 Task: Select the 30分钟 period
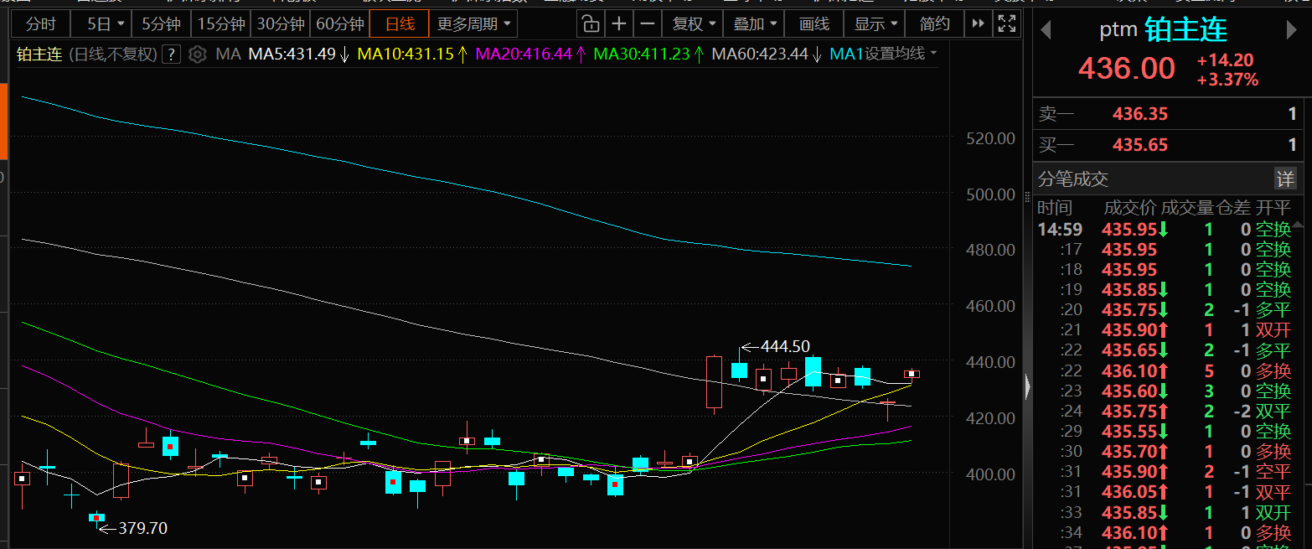280,23
